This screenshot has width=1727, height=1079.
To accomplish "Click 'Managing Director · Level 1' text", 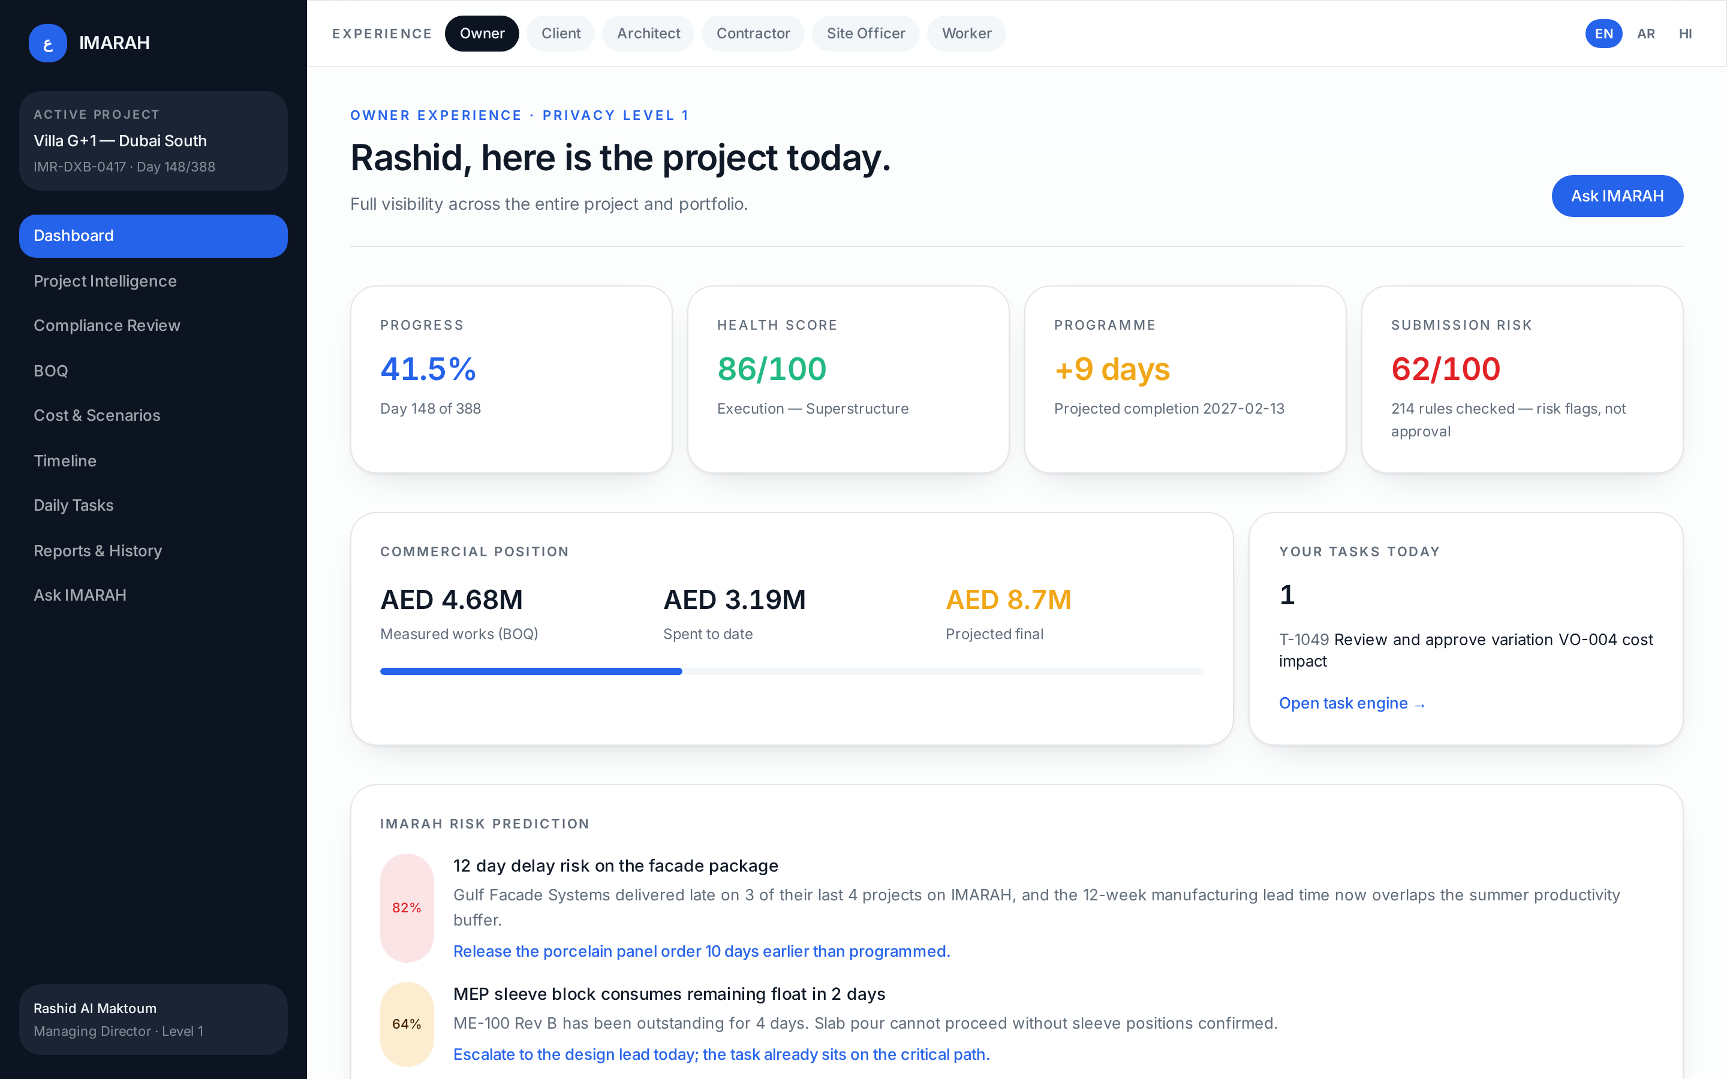I will (x=119, y=1031).
